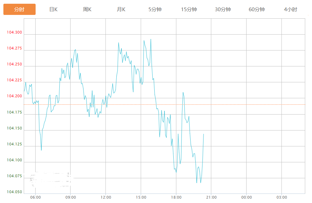The width and height of the screenshot is (312, 203).
Task: Select the 4小时 interval tab
Action: coord(290,9)
